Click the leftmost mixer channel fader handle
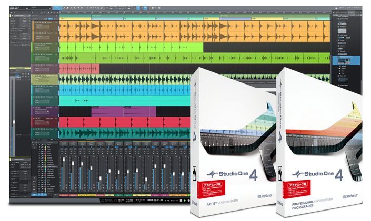The width and height of the screenshot is (371, 221). tap(64, 160)
